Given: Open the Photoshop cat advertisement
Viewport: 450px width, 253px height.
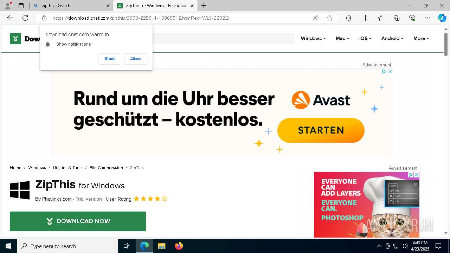Looking at the screenshot, I should point(367,205).
